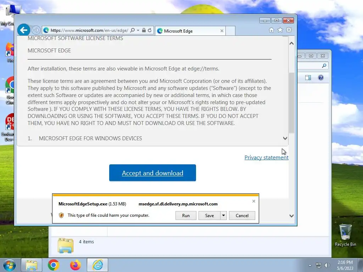Show hidden tray icons arrow
Screen dimensions: 363x272
(310, 265)
